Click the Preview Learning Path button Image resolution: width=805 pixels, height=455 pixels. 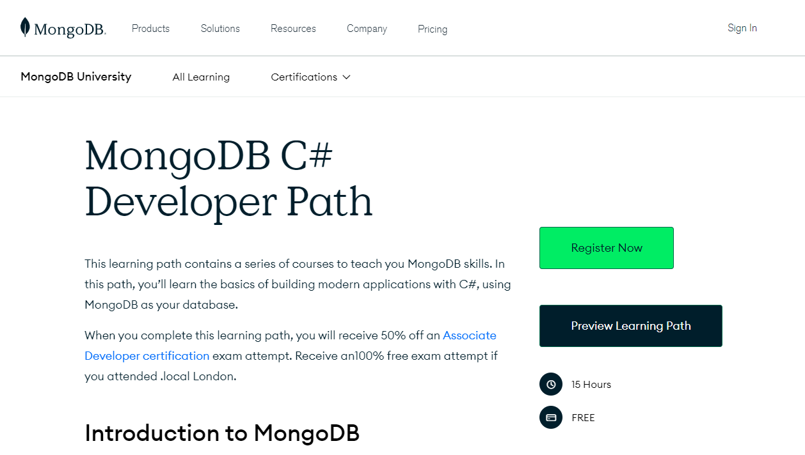(631, 326)
